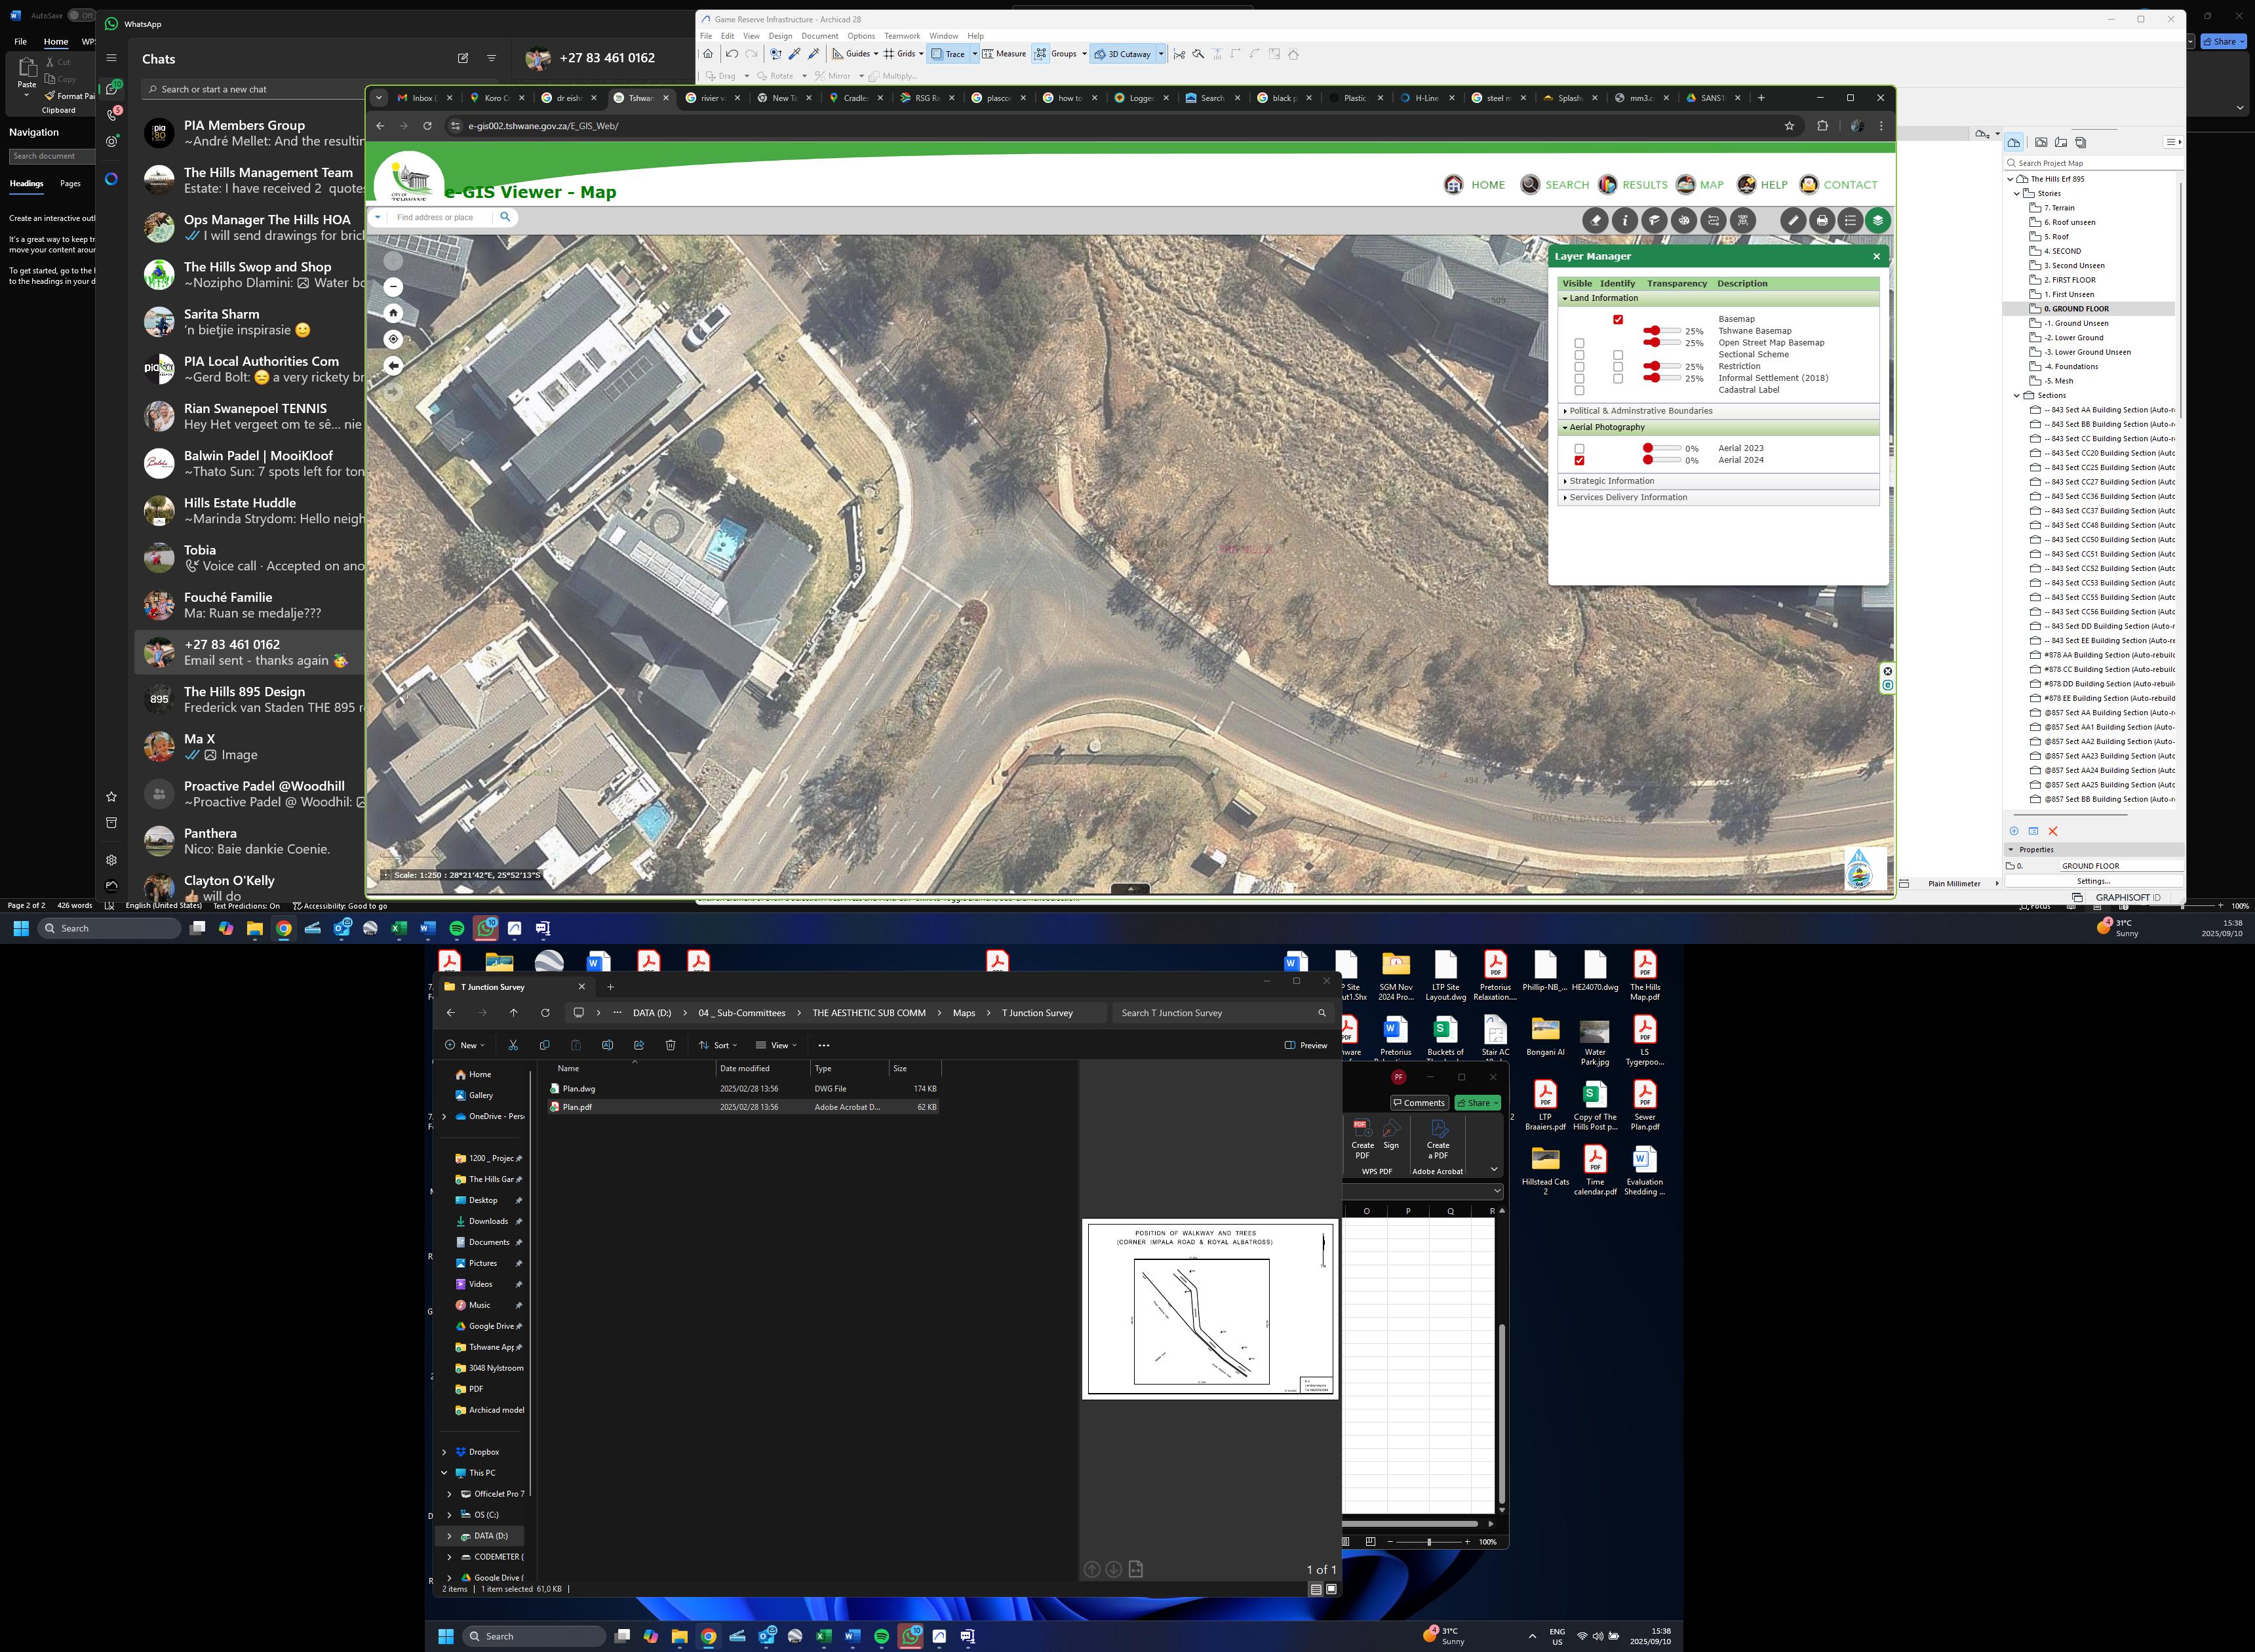
Task: Expand Strategic Information layer group
Action: tap(1611, 481)
